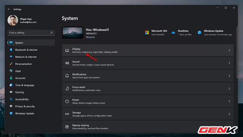The image size is (243, 137).
Task: Select System in the sidebar
Action: pyautogui.click(x=31, y=43)
